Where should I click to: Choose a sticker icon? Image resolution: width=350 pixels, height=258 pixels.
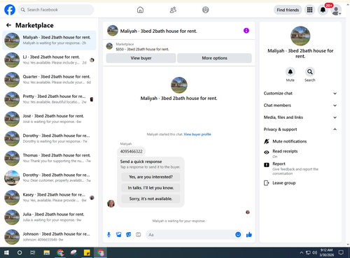[x=129, y=235]
